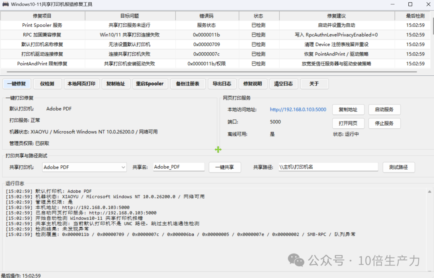Click the 测试路径 button
The width and height of the screenshot is (434, 278).
pyautogui.click(x=399, y=167)
